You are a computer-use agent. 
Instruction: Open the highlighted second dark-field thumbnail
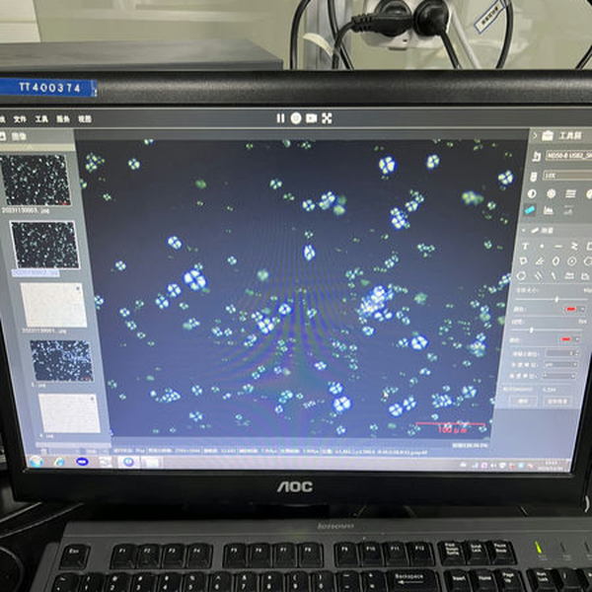43,244
